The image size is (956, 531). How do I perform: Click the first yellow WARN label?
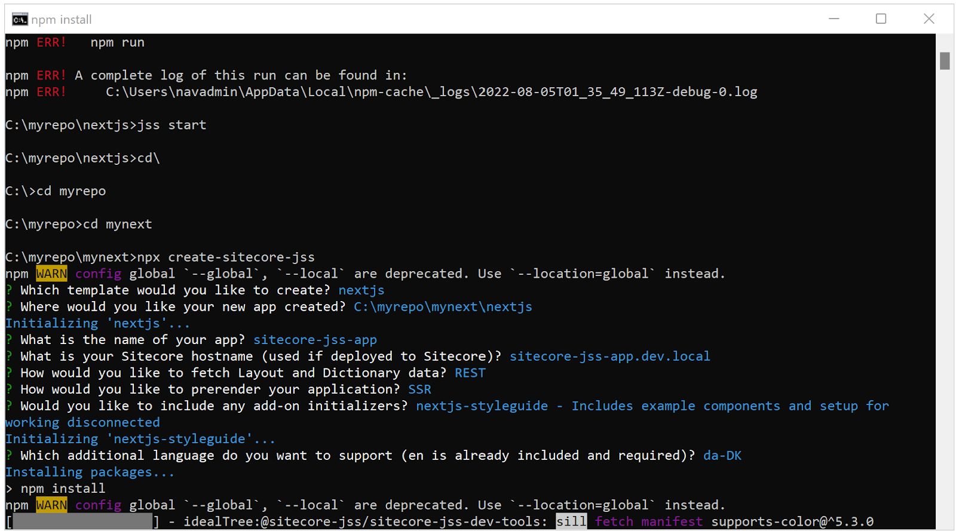pos(51,274)
